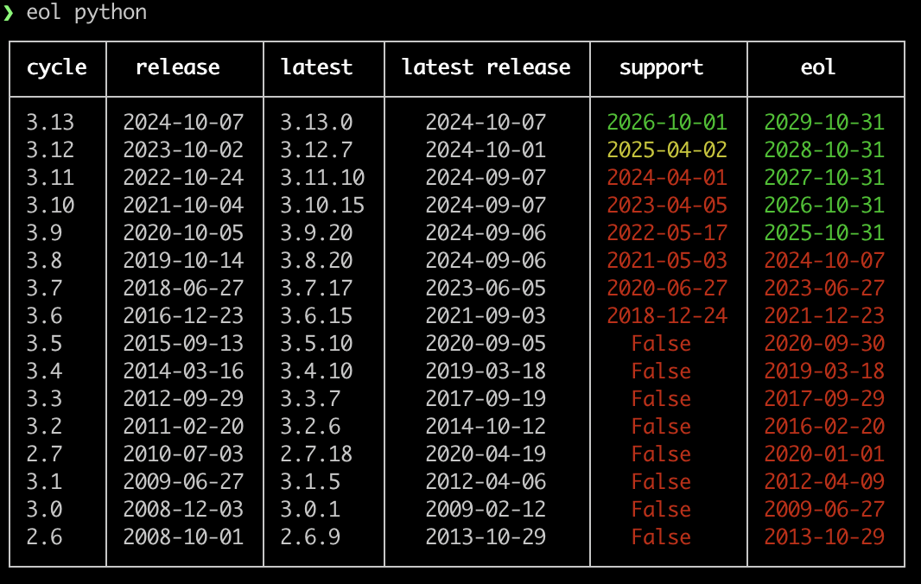
Task: Select the latest release date 2013-10-29 for 2.6
Action: [486, 536]
